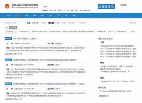The height and width of the screenshot is (103, 142).
Task: Set search position to 标题
Action: pyautogui.click(x=64, y=23)
